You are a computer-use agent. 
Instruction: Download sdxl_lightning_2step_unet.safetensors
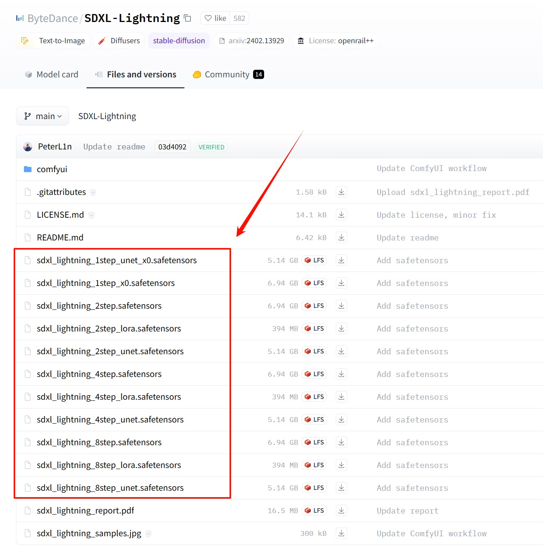click(x=342, y=351)
